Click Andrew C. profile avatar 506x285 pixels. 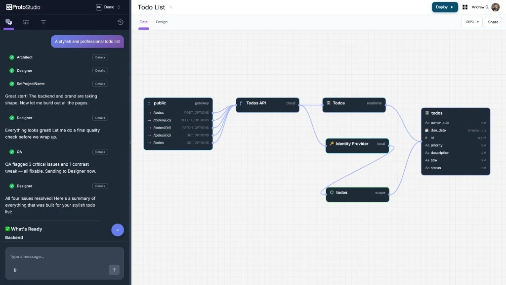[495, 7]
